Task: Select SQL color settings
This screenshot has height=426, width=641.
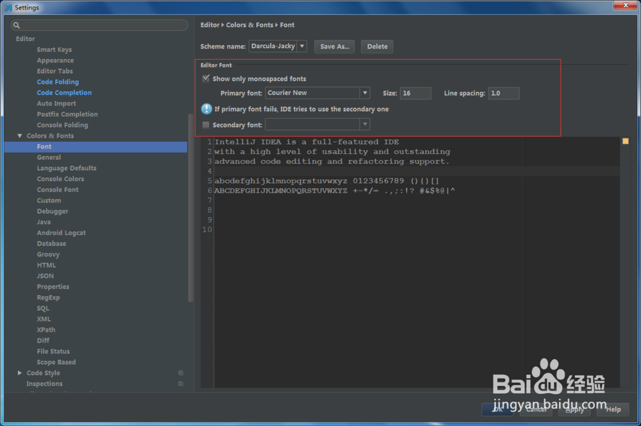Action: (43, 308)
